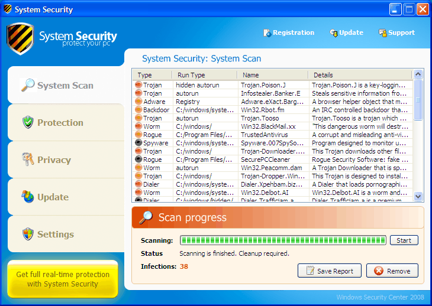Switch to the Protection tab
The height and width of the screenshot is (306, 432).
tap(66, 122)
